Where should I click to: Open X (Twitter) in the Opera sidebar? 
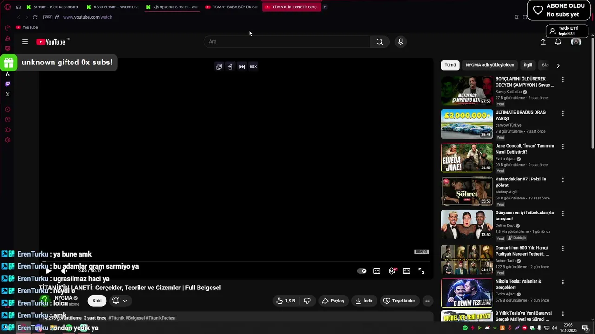click(7, 94)
